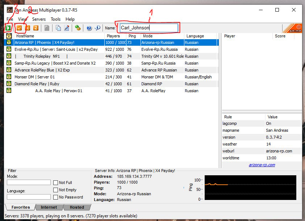Screen dimensions: 305x221
Task: Click the gray master list page icon
Action: (x=47, y=28)
